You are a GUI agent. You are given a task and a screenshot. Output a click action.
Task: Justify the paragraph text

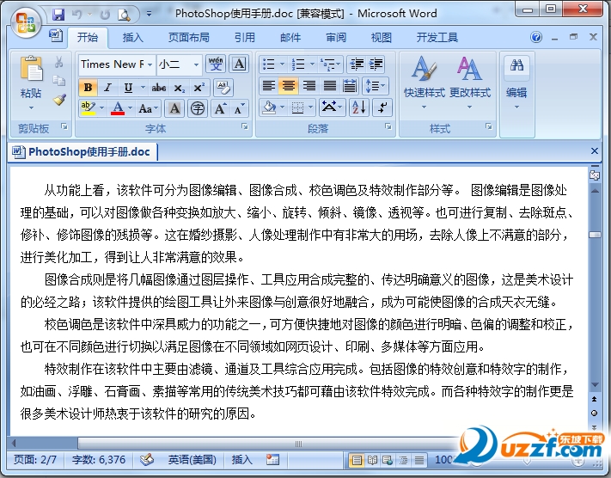pos(330,86)
